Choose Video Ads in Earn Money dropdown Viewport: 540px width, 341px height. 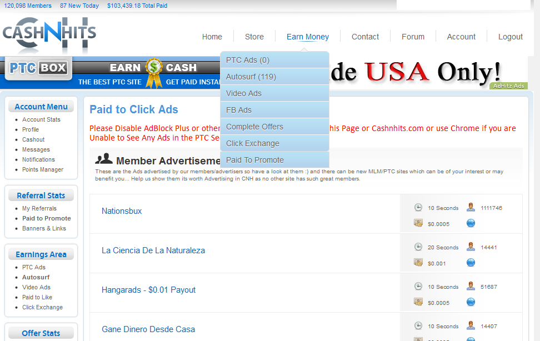(275, 93)
